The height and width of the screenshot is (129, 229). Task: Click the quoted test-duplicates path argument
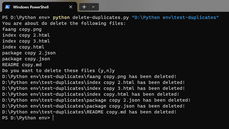[175, 17]
